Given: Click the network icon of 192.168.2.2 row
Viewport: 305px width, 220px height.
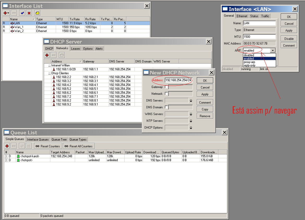Looking at the screenshot, I should pos(54,77).
